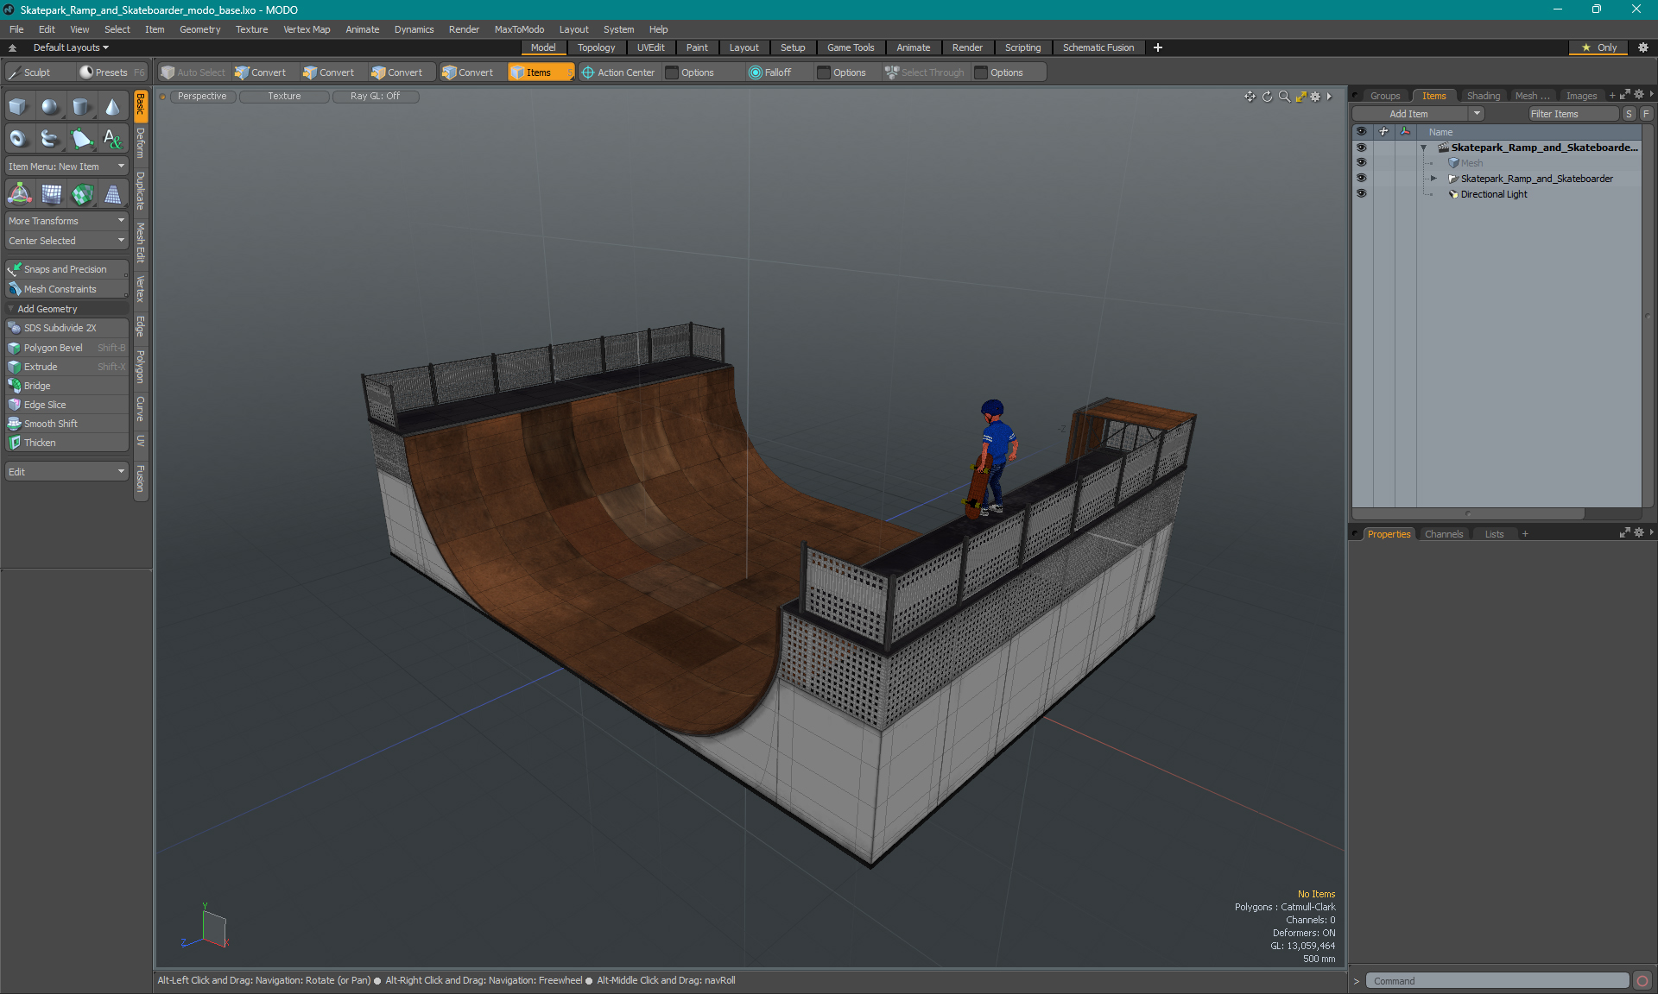The width and height of the screenshot is (1658, 994).
Task: Click the Polygon Bevel tool
Action: tap(66, 348)
